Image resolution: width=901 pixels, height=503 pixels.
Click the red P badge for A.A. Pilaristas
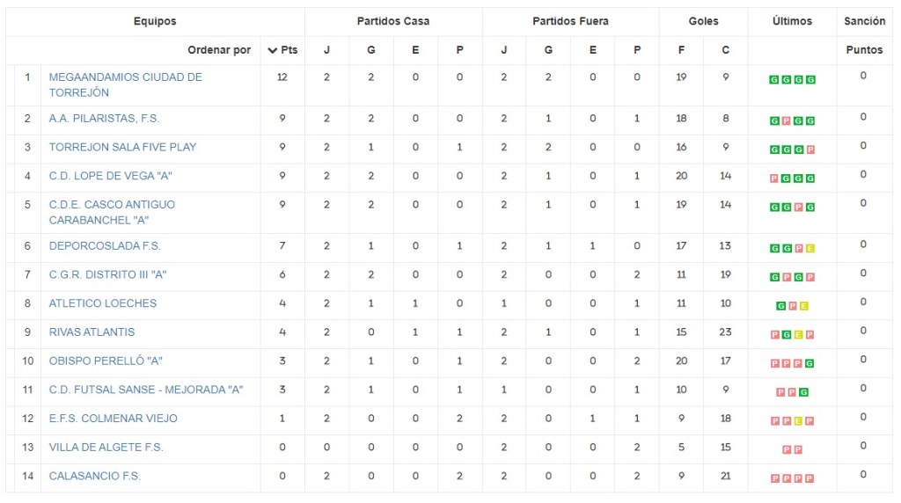(786, 121)
